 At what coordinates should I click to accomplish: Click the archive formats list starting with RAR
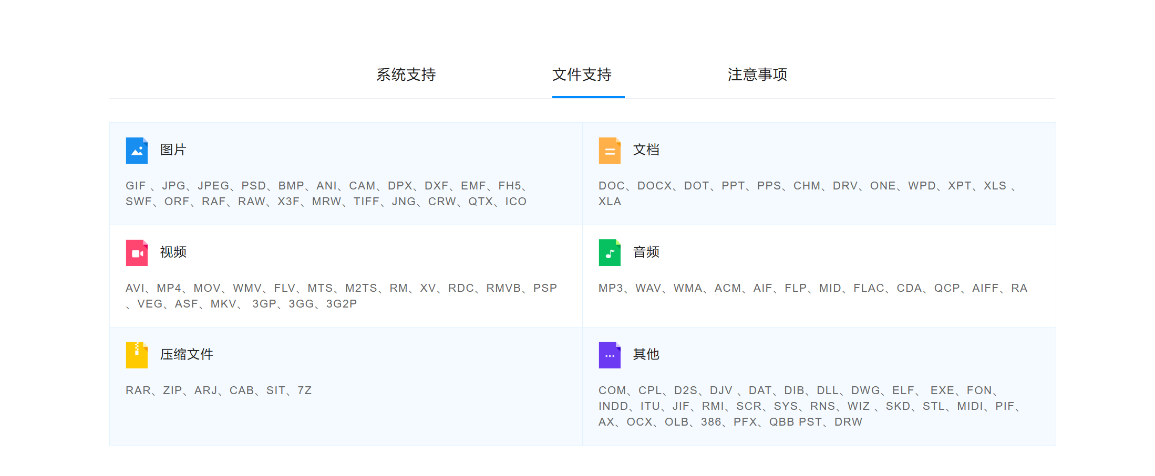[x=219, y=390]
